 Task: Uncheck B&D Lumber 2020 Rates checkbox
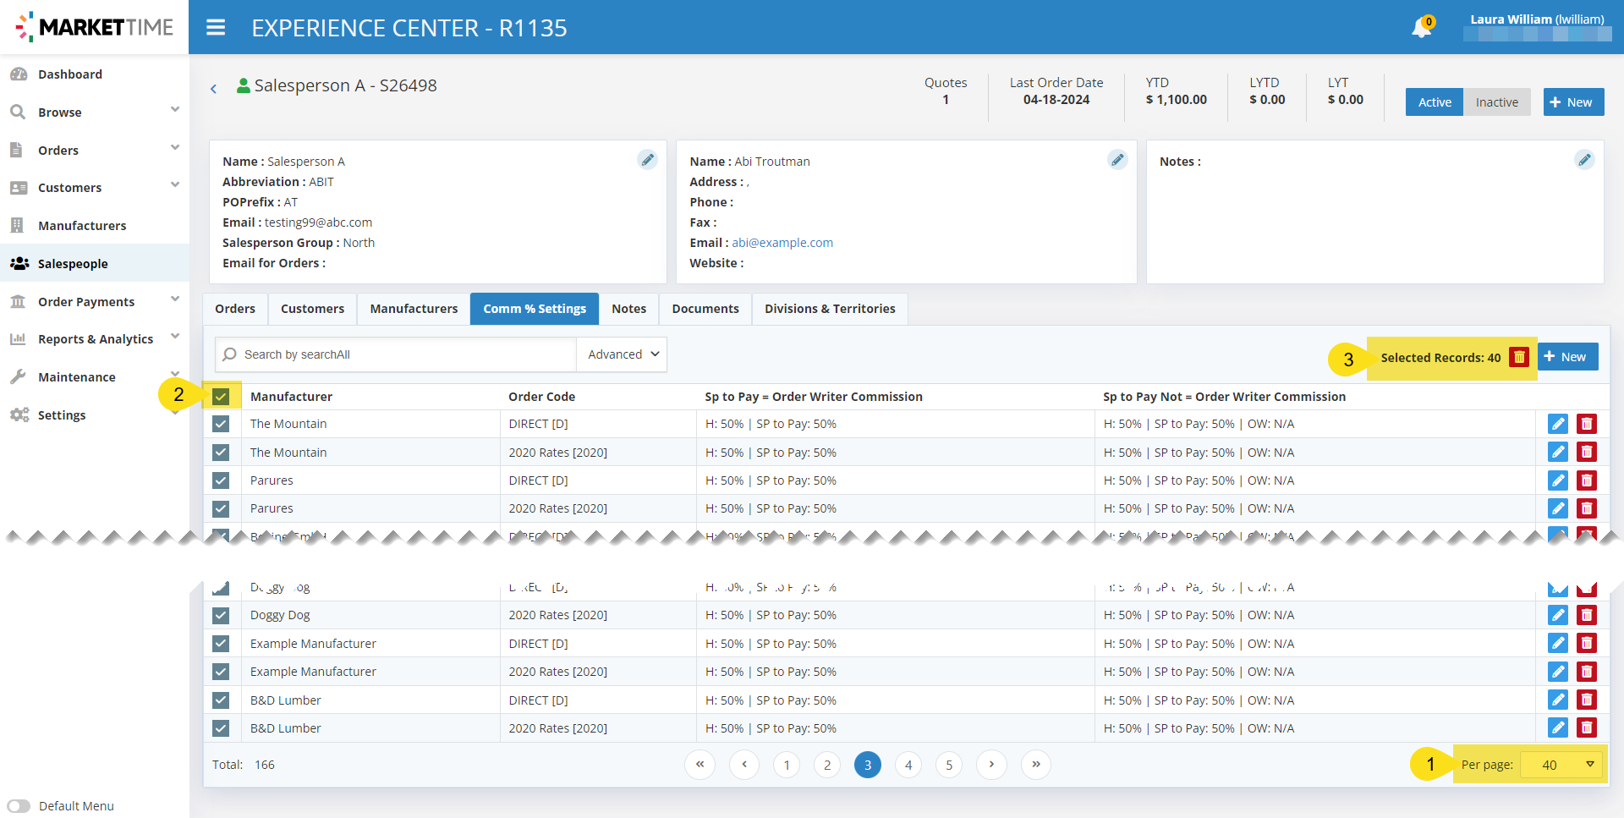(221, 727)
